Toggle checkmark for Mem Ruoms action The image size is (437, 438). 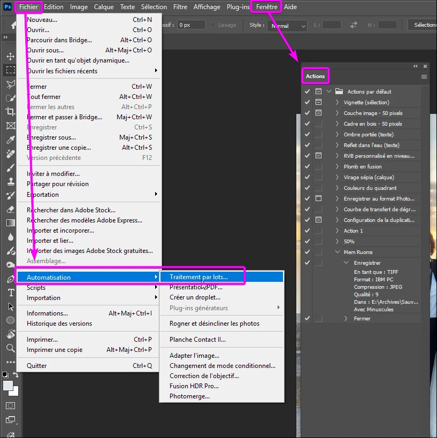point(307,252)
